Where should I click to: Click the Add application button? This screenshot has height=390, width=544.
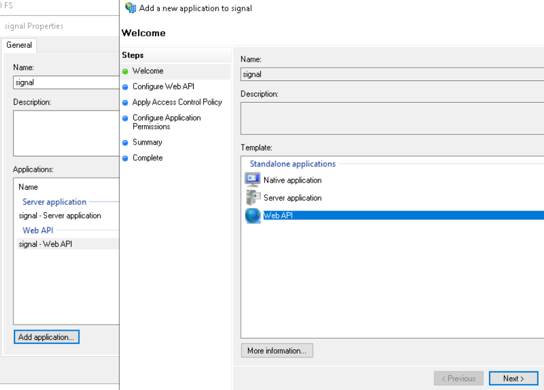pos(47,337)
